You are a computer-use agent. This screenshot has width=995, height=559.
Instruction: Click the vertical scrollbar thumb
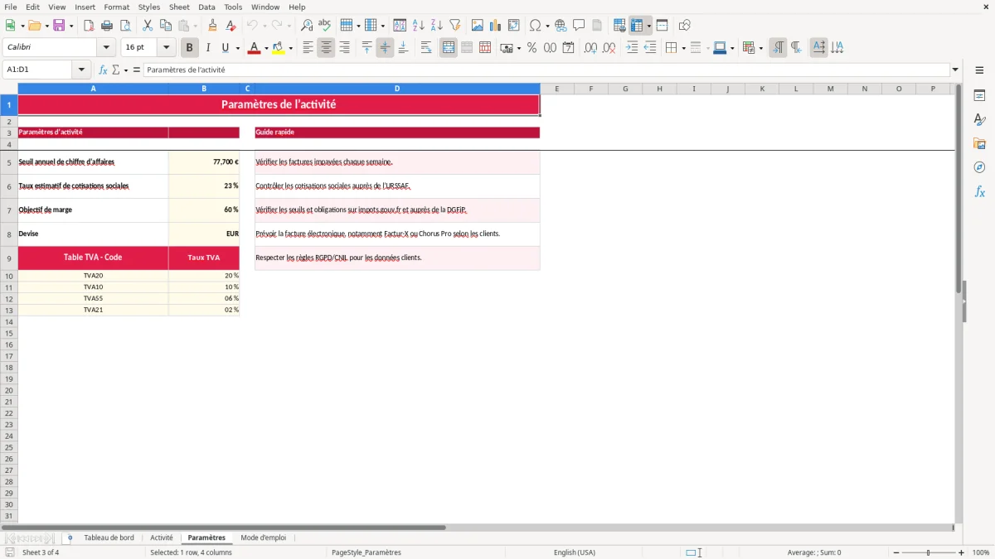tap(959, 190)
